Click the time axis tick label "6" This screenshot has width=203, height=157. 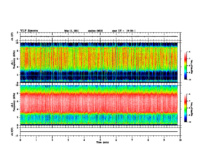coord(116,140)
